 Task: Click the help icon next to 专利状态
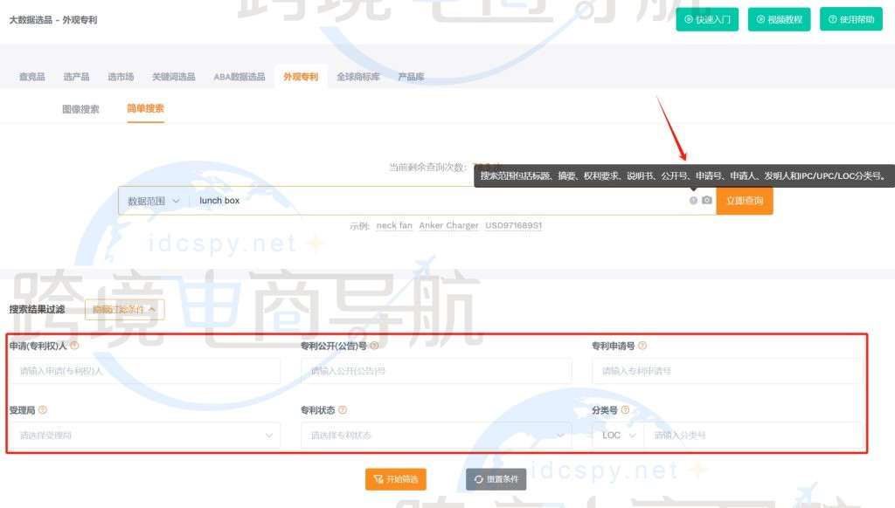pyautogui.click(x=344, y=409)
